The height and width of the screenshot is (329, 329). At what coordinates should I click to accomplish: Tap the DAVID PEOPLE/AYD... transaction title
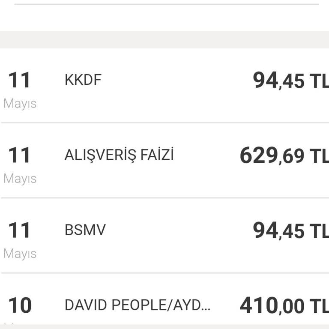pos(138,305)
